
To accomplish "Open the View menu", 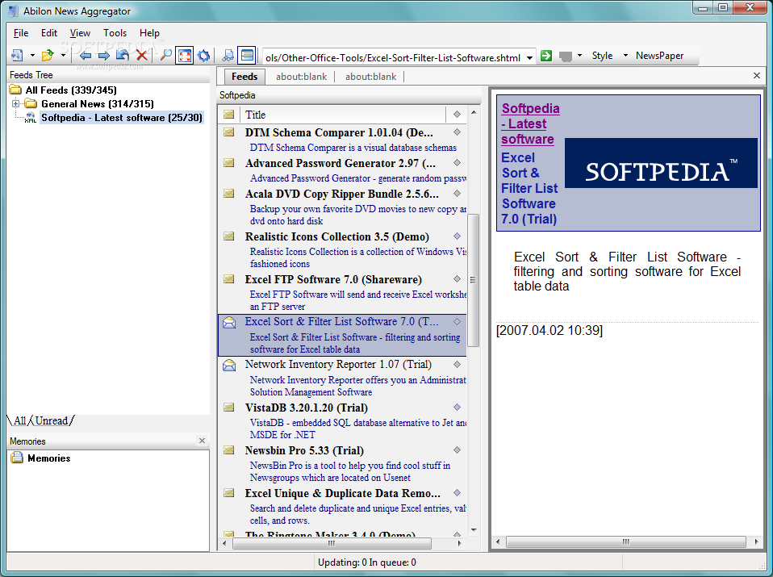I will click(x=80, y=33).
